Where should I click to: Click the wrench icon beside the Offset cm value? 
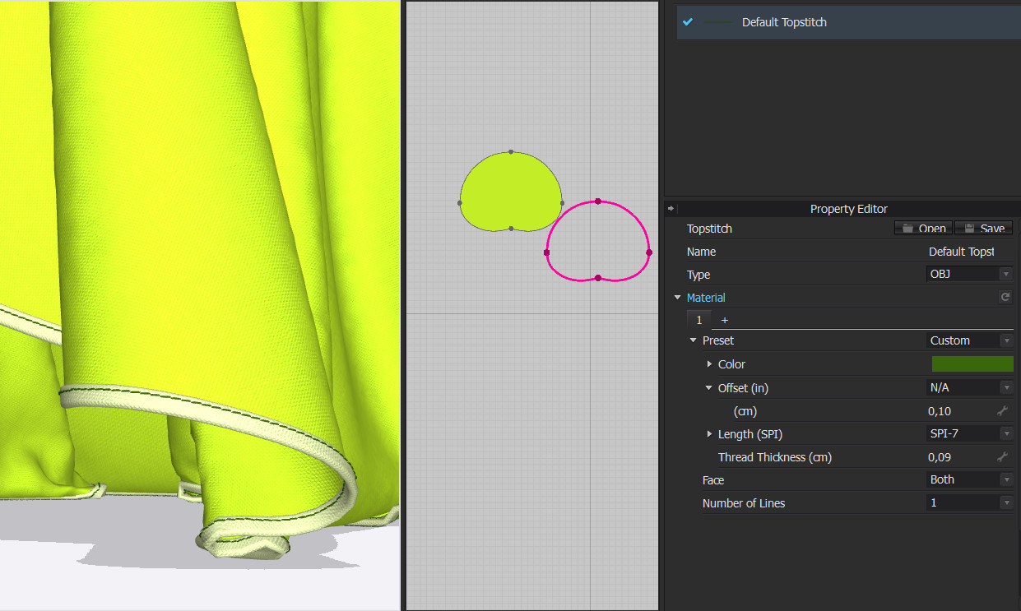1002,410
